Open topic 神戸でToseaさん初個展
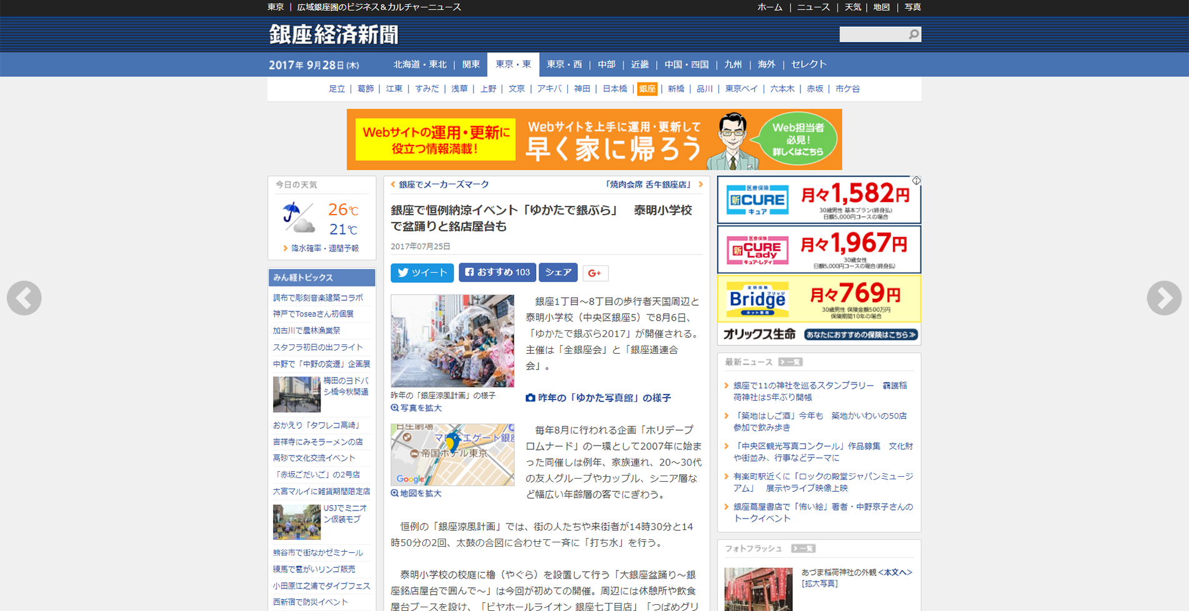Screen dimensions: 1189x611 point(313,314)
